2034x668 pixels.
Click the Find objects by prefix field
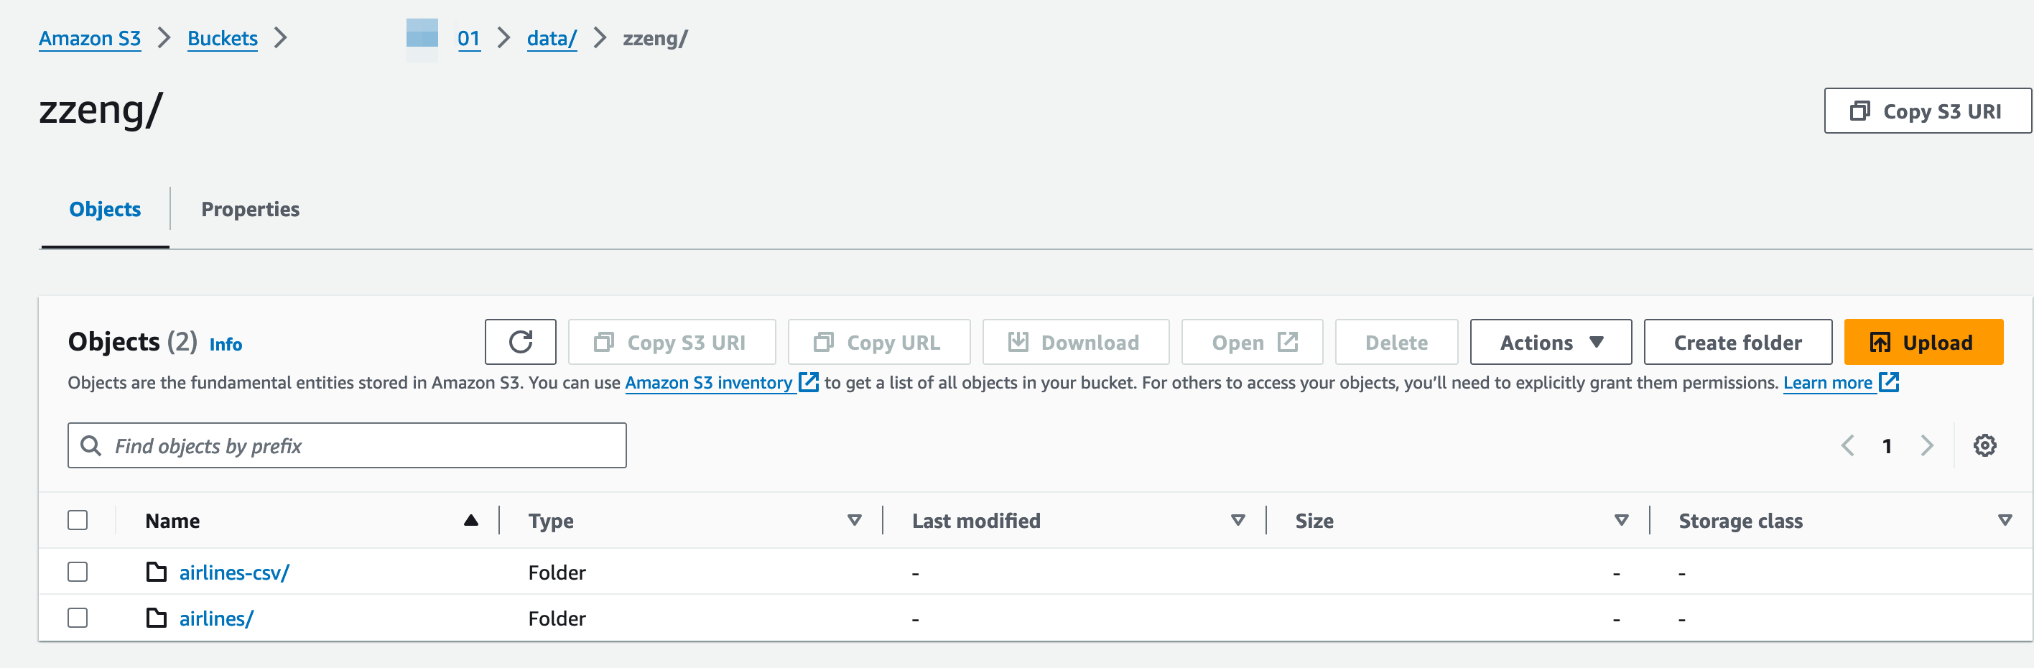(348, 445)
